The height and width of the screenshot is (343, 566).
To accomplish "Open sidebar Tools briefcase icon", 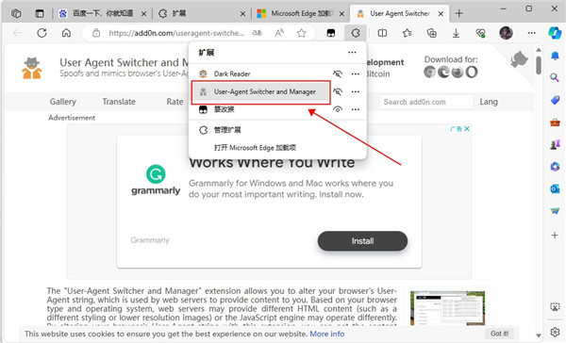I will 555,122.
